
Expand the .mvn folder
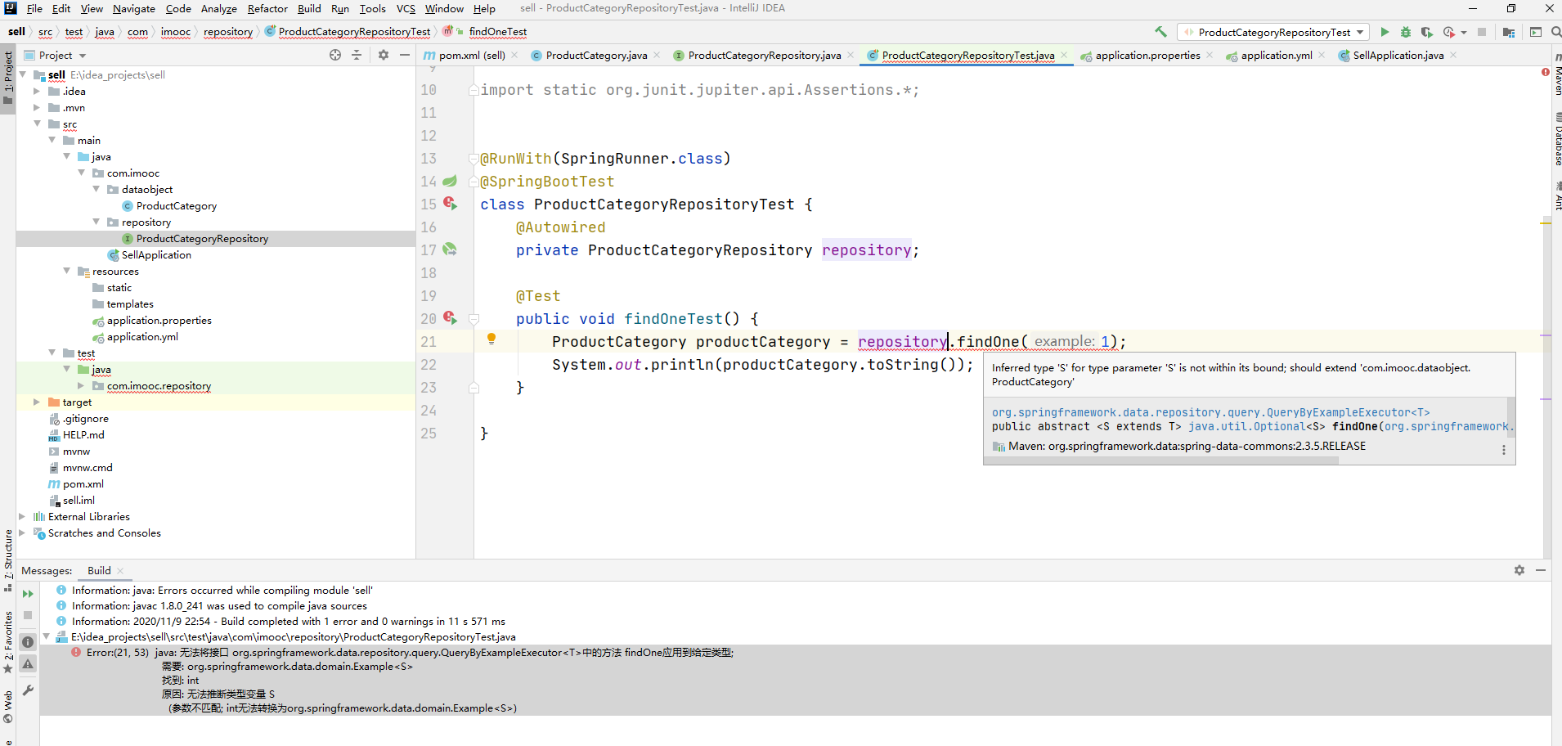(x=37, y=107)
